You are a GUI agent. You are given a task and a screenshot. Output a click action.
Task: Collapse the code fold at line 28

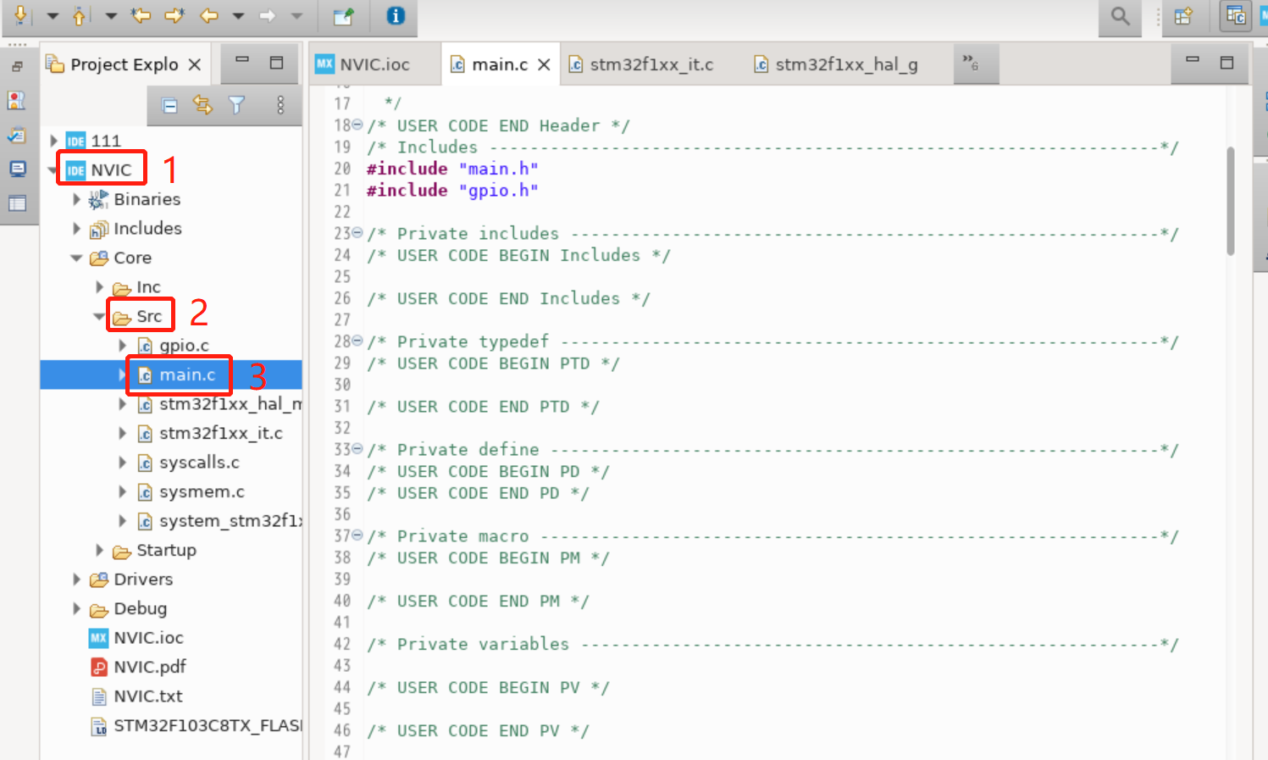click(357, 341)
